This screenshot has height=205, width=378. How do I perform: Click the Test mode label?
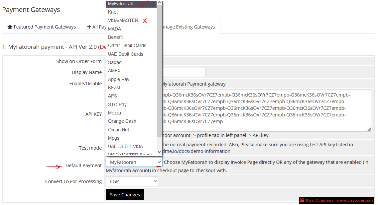point(90,148)
